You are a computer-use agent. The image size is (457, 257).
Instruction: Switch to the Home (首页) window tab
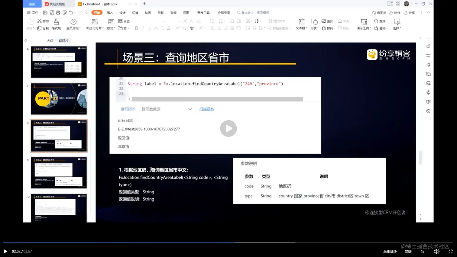pos(32,4)
